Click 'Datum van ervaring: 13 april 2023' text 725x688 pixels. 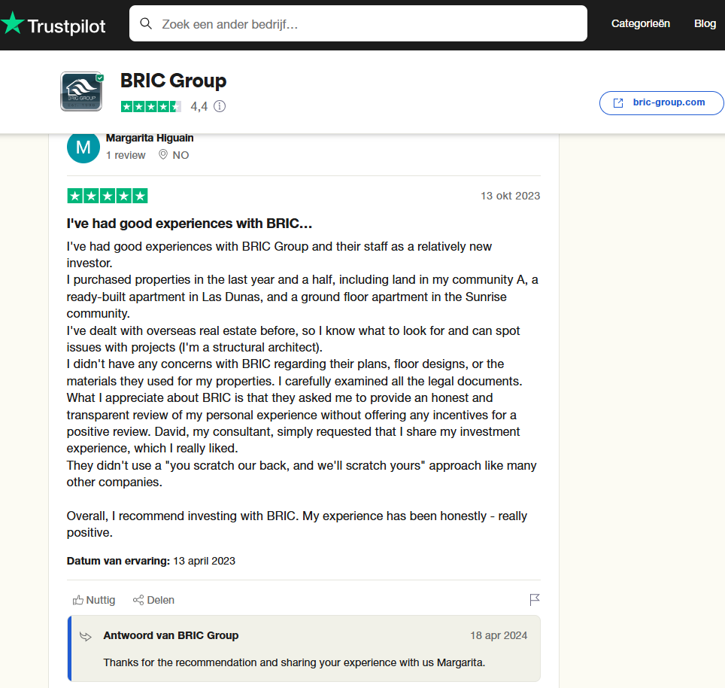[150, 561]
